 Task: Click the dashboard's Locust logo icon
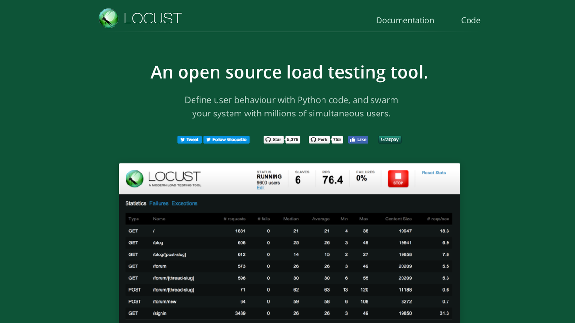135,178
